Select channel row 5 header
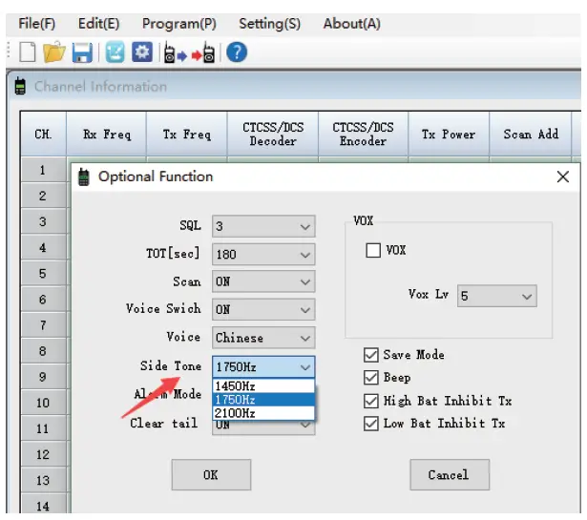The image size is (587, 520). (x=43, y=274)
